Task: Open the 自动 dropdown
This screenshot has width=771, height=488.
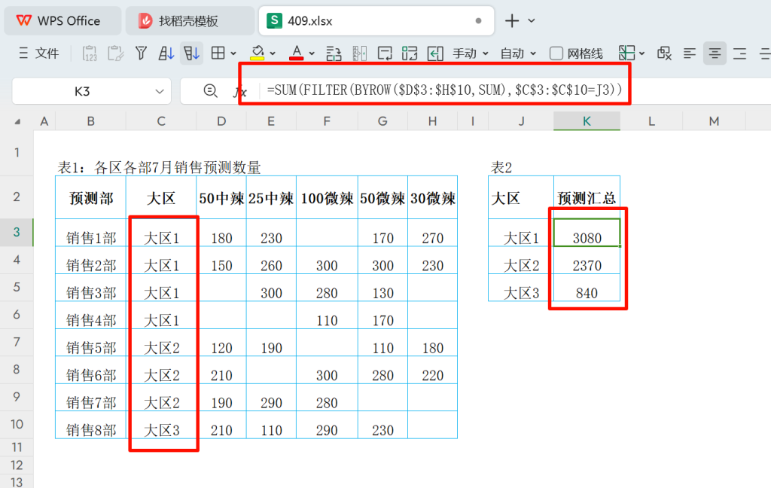Action: [518, 53]
